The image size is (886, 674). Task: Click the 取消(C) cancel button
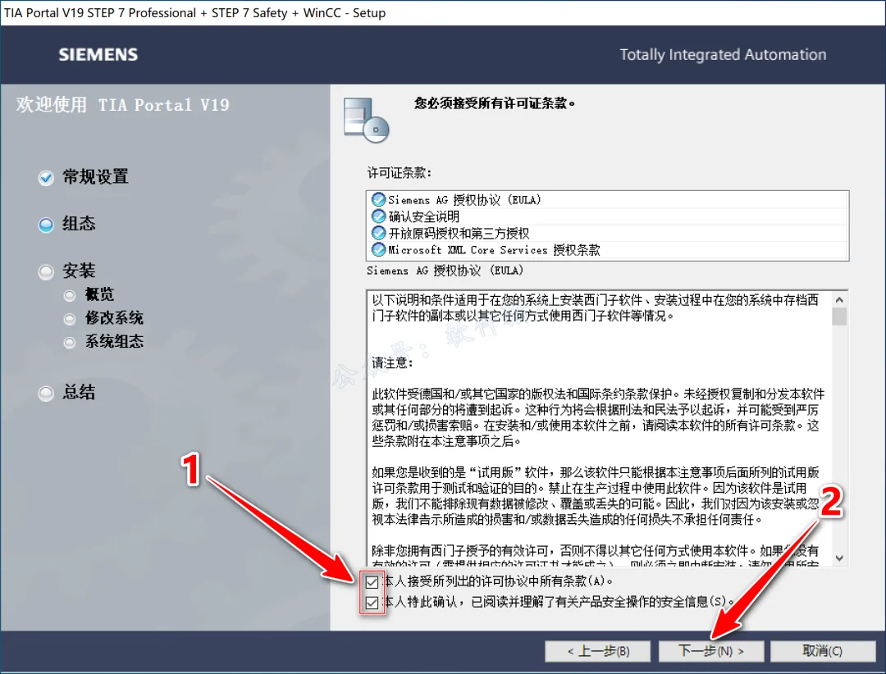tap(823, 651)
